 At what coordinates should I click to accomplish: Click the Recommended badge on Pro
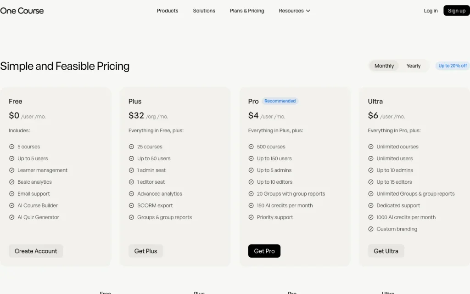[280, 101]
